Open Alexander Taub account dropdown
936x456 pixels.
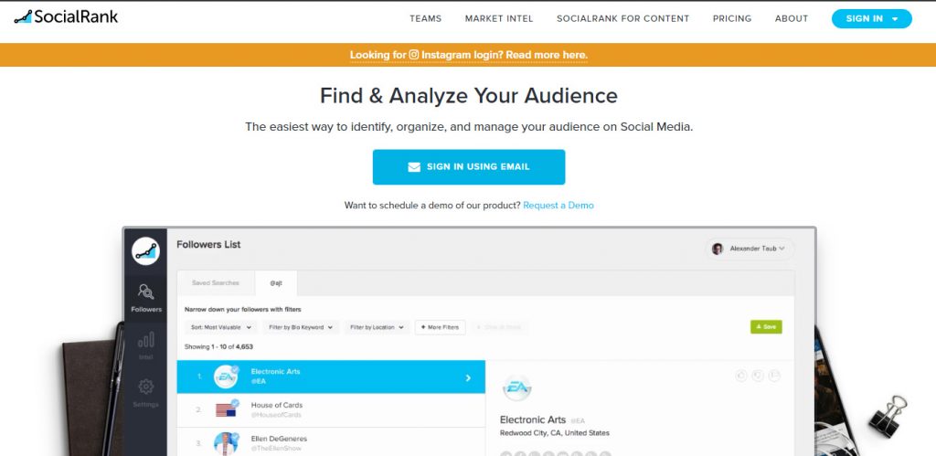pyautogui.click(x=750, y=249)
